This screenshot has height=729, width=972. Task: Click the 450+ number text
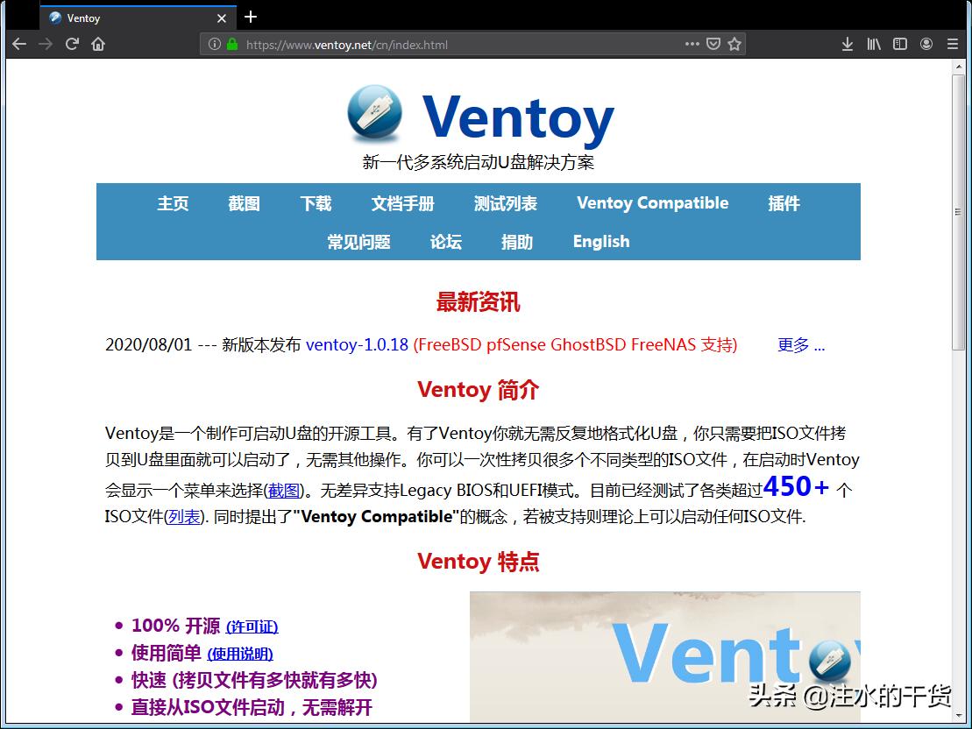pos(796,486)
